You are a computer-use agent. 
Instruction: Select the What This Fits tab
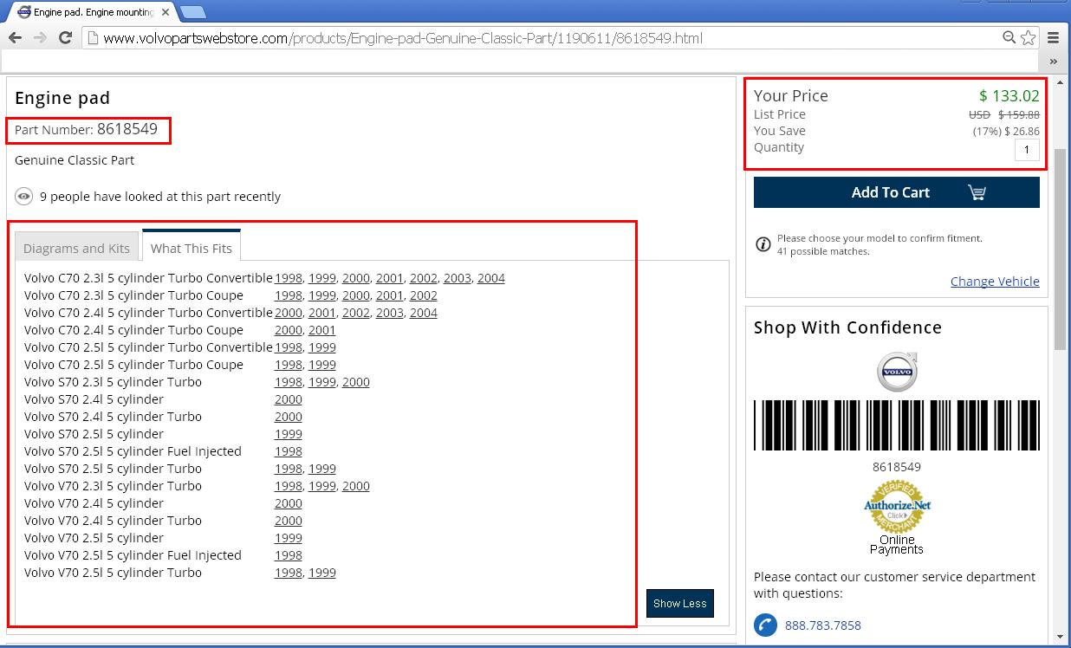191,248
